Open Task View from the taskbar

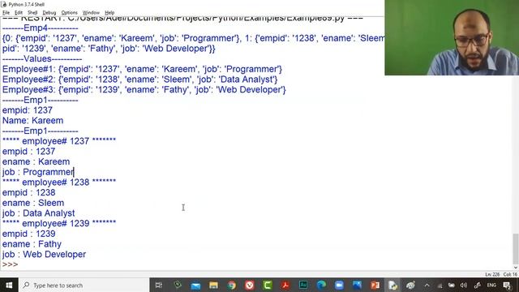pos(159,285)
